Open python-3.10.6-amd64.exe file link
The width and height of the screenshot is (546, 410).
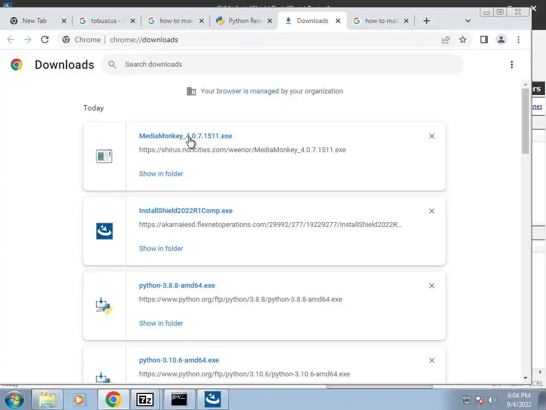(x=179, y=360)
